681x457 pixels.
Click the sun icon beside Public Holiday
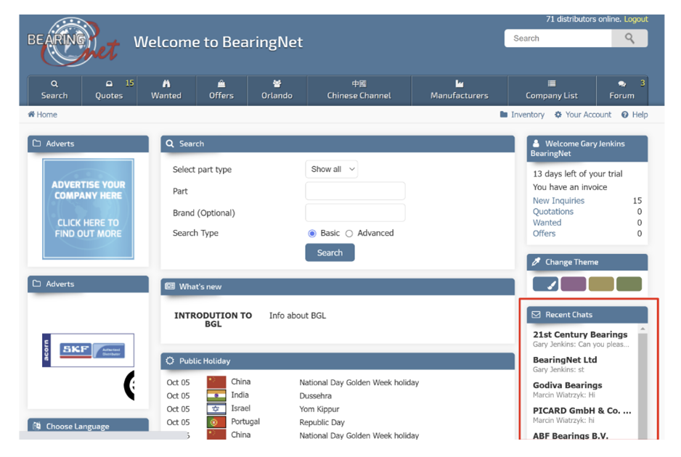click(170, 361)
